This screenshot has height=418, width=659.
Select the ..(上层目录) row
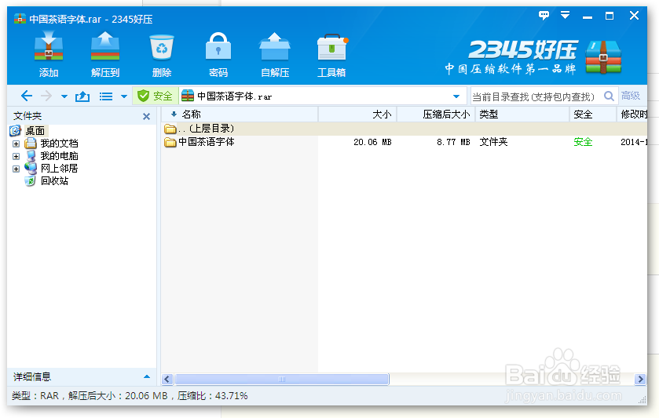(x=404, y=129)
